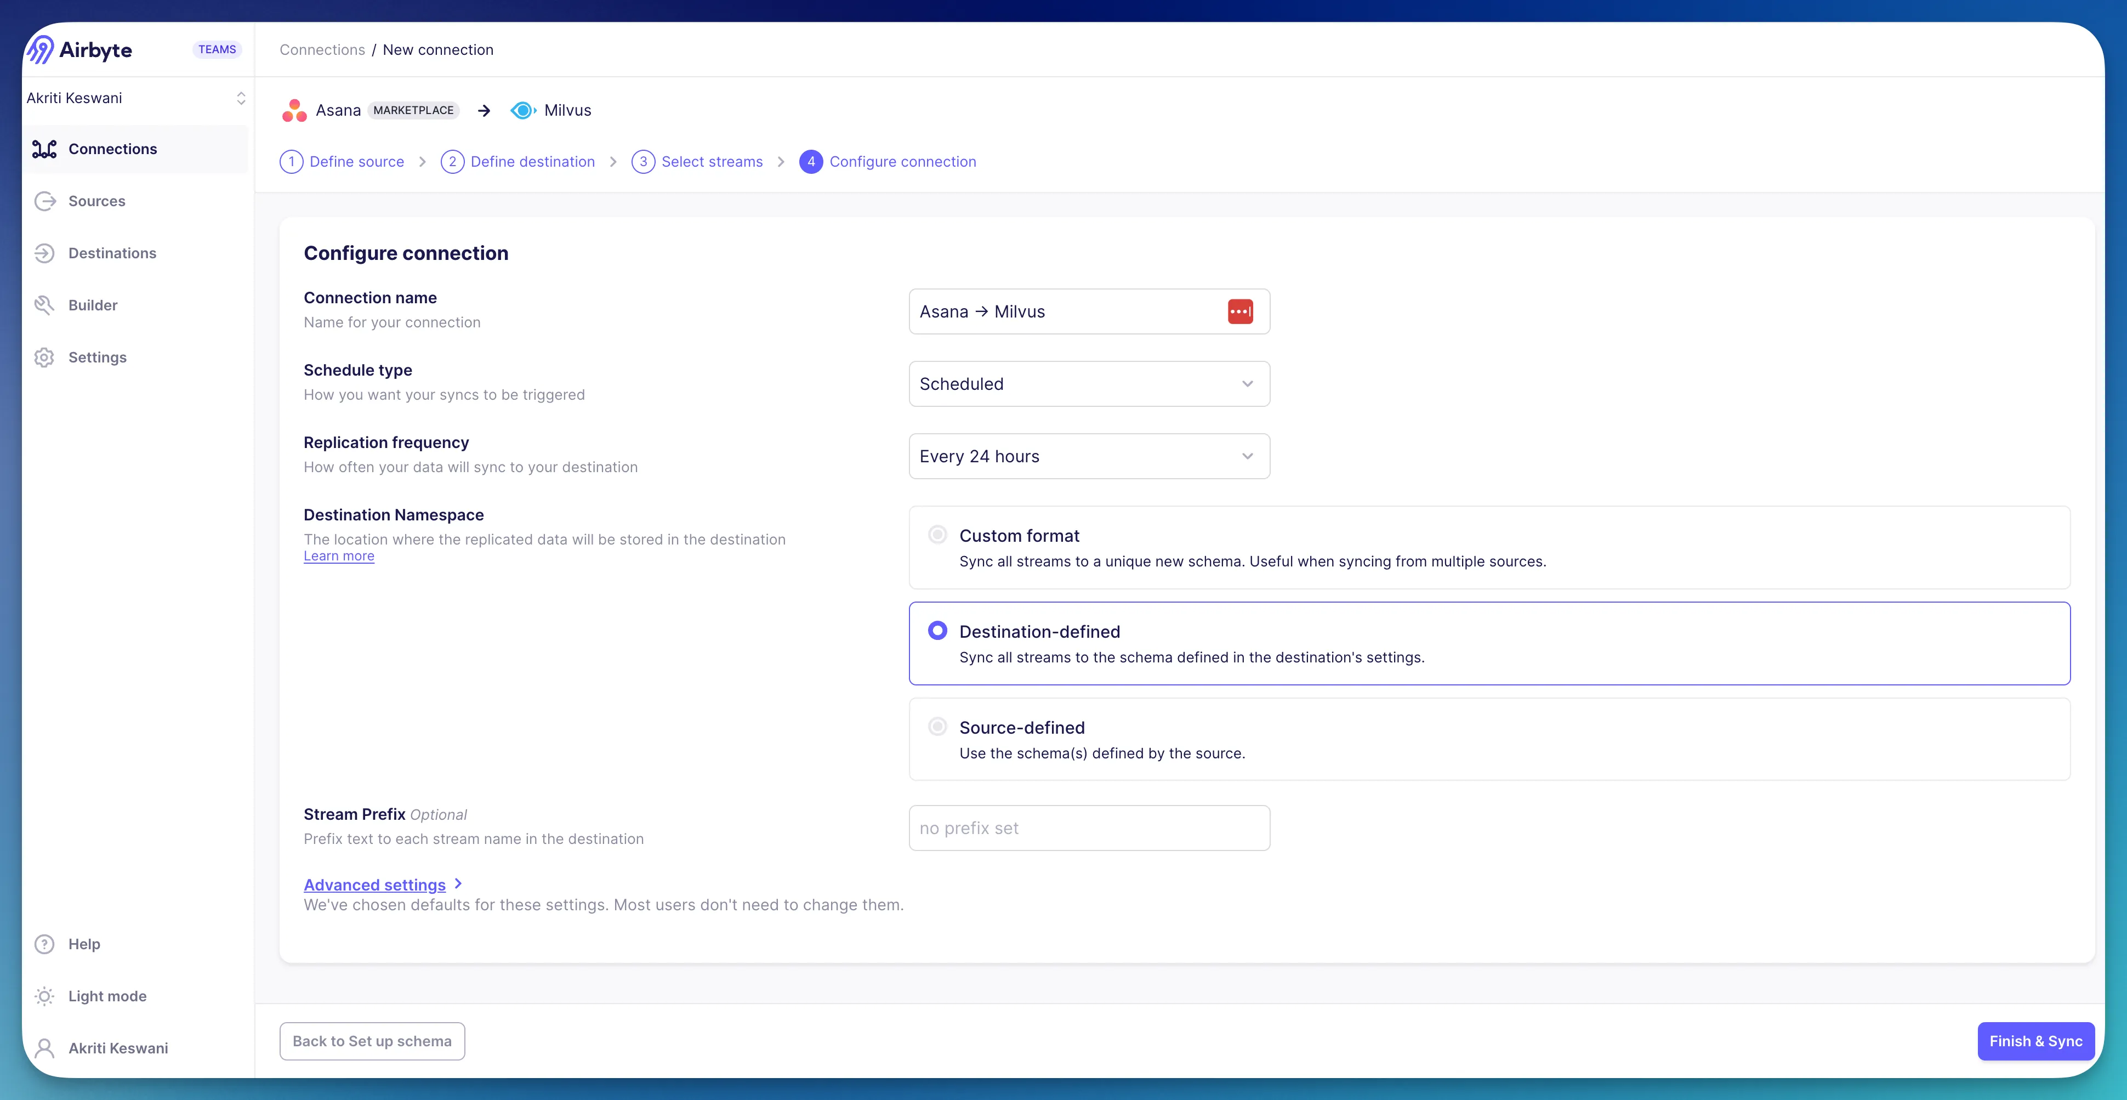This screenshot has width=2127, height=1100.
Task: Select the Source-defined radio option
Action: 937,727
